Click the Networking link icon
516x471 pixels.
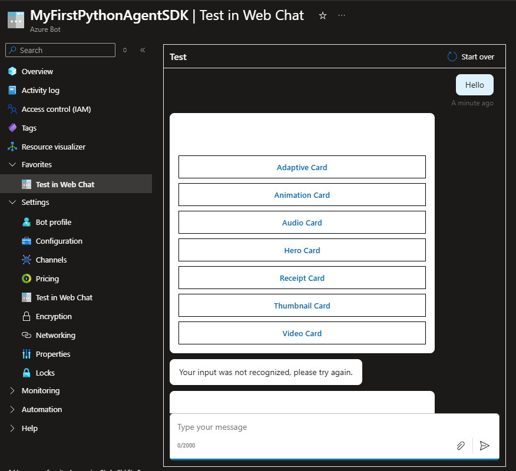click(27, 335)
